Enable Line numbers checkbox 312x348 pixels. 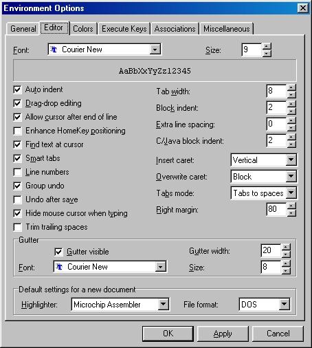pos(17,172)
